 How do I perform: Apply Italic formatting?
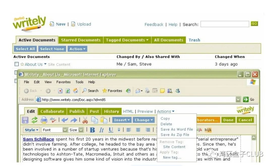point(101,130)
